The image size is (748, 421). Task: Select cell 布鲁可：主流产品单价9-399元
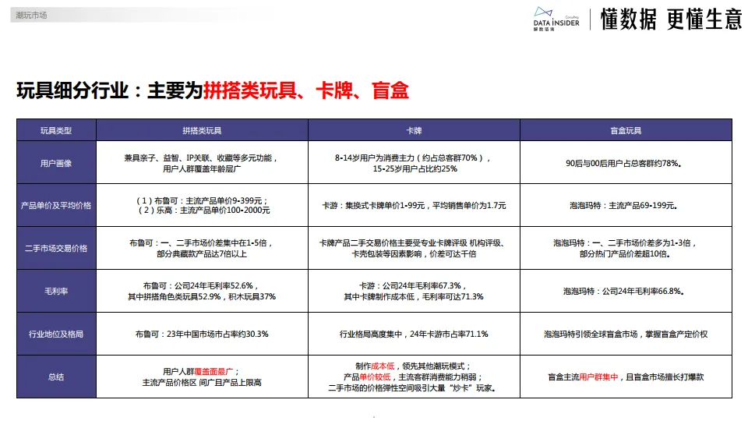click(203, 205)
